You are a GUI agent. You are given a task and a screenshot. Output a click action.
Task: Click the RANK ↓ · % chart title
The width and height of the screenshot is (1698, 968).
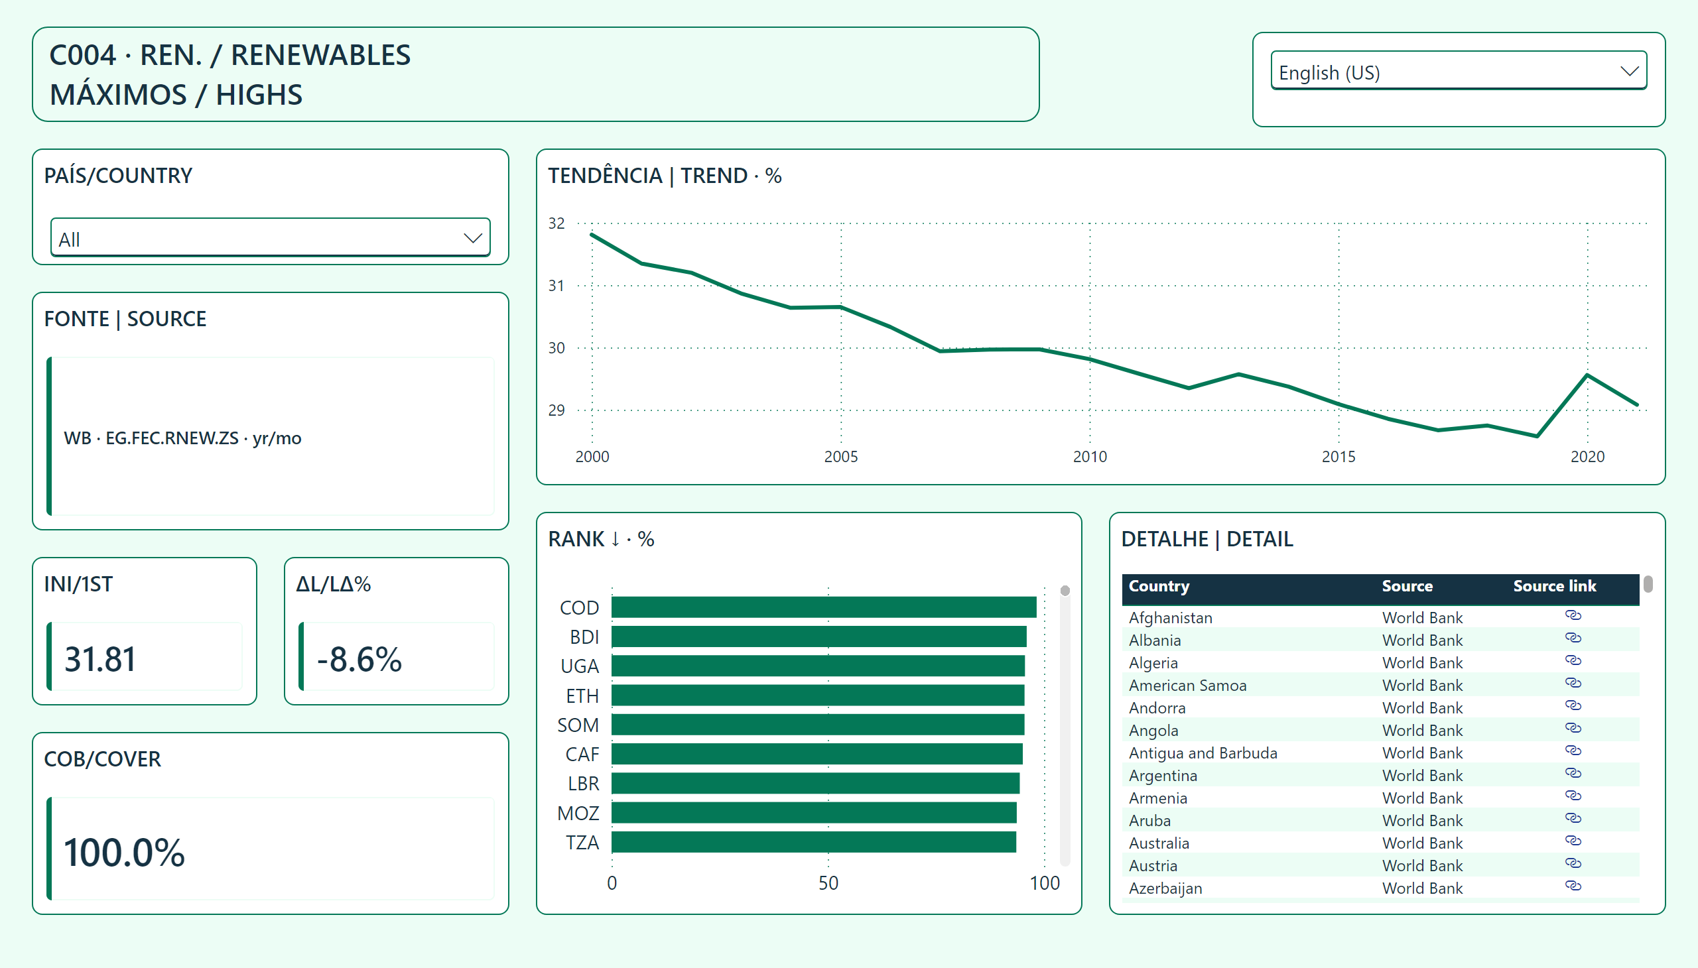point(600,538)
